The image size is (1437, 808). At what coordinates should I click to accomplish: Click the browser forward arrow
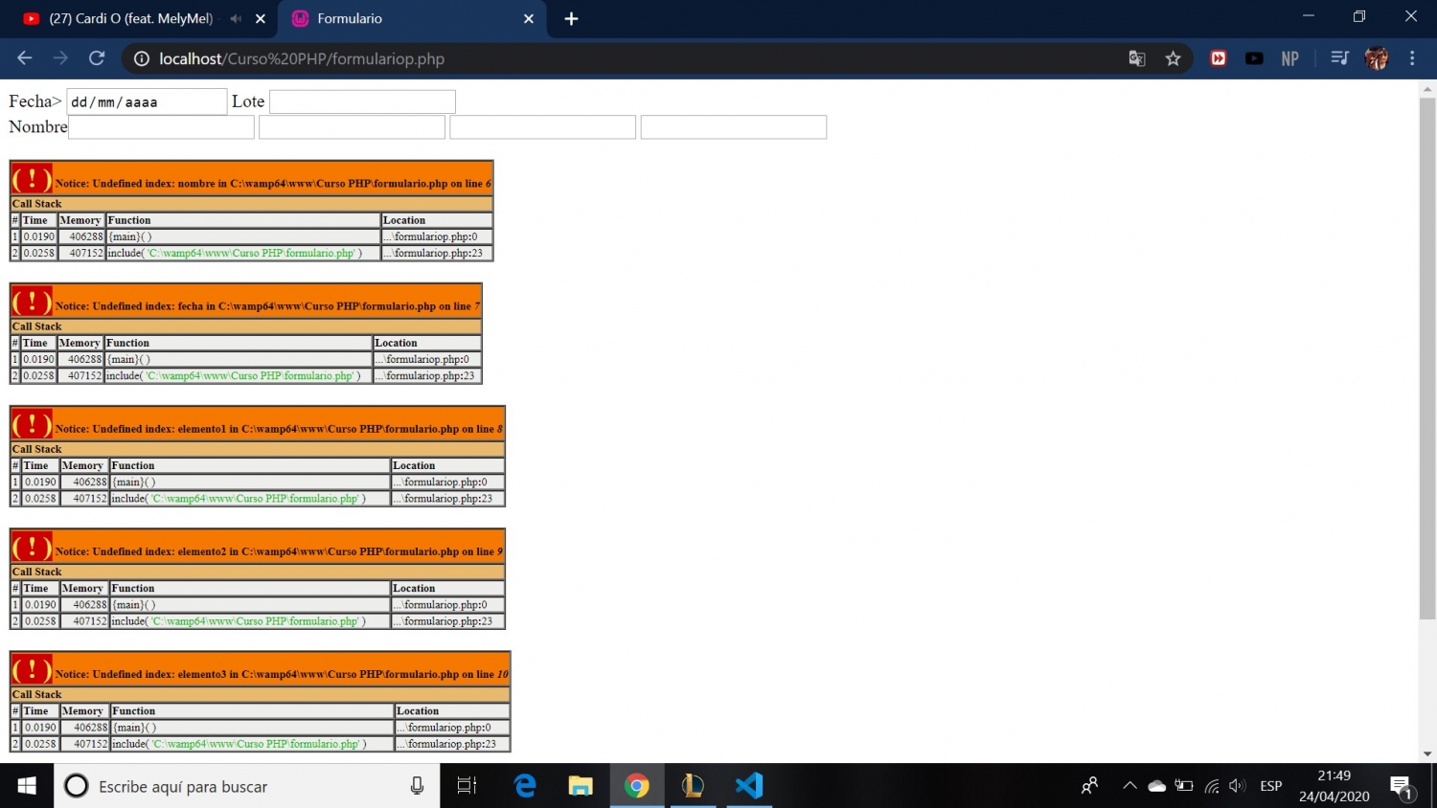point(60,58)
